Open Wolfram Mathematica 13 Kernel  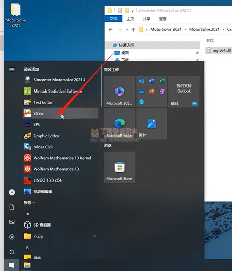point(61,158)
